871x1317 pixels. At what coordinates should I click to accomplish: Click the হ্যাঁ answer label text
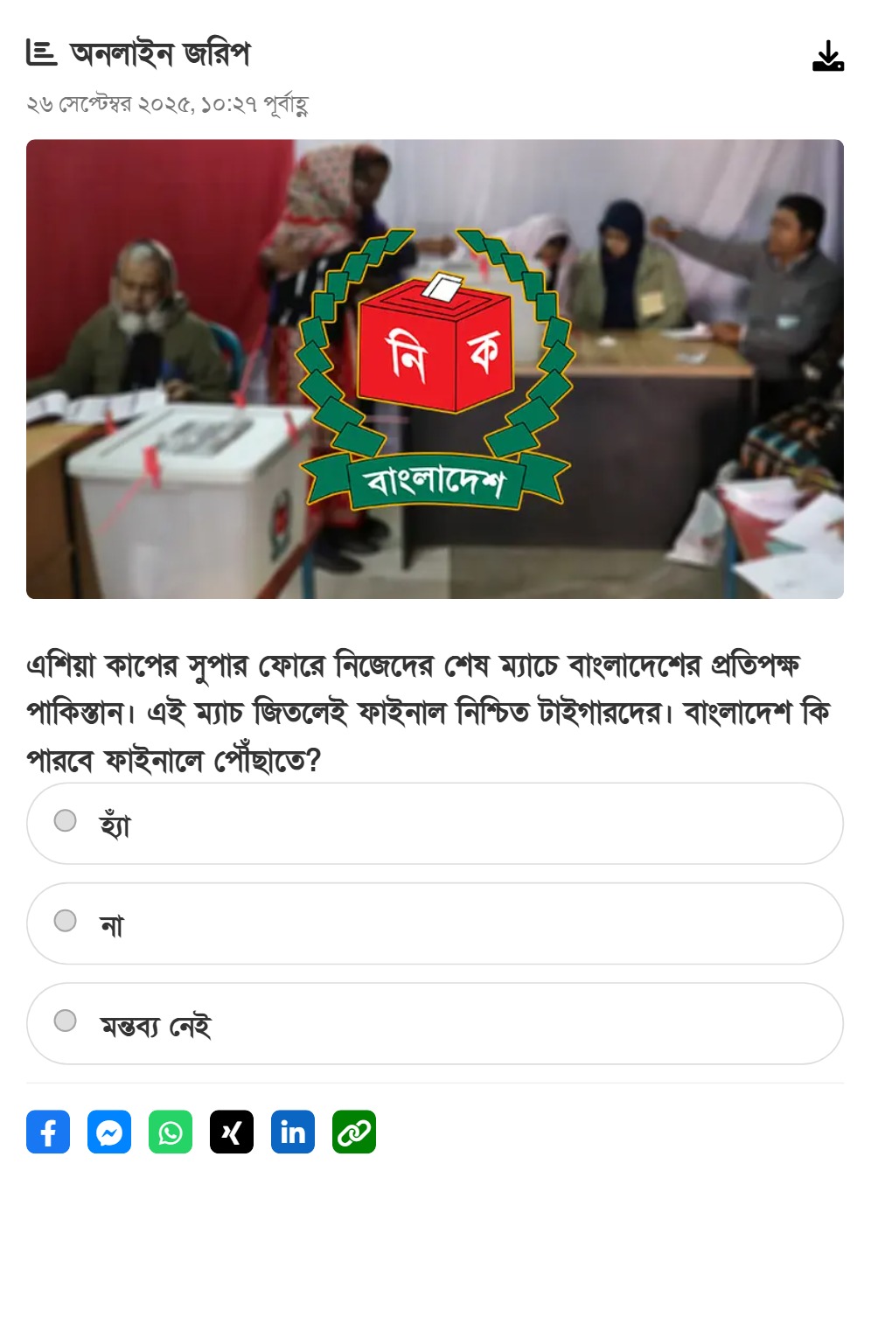click(115, 824)
